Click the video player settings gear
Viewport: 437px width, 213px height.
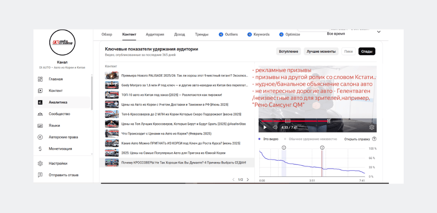(372, 127)
